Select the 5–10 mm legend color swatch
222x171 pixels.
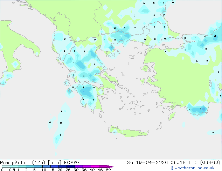click(38, 166)
